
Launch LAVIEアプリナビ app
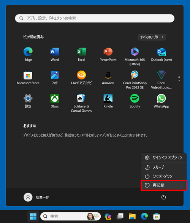(x=81, y=77)
